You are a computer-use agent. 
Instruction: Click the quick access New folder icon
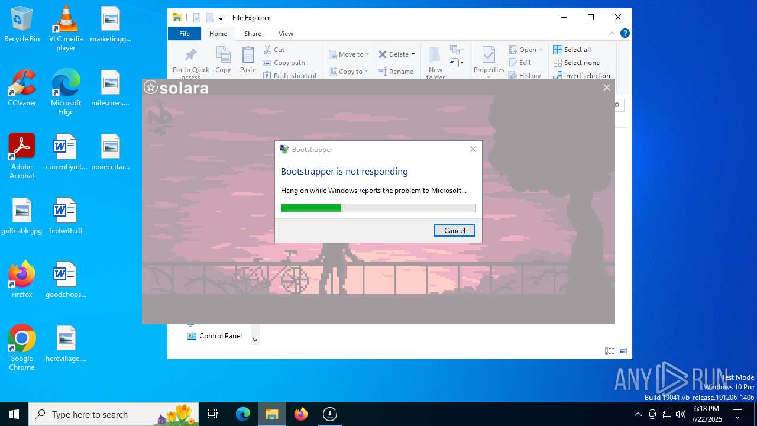pos(210,18)
